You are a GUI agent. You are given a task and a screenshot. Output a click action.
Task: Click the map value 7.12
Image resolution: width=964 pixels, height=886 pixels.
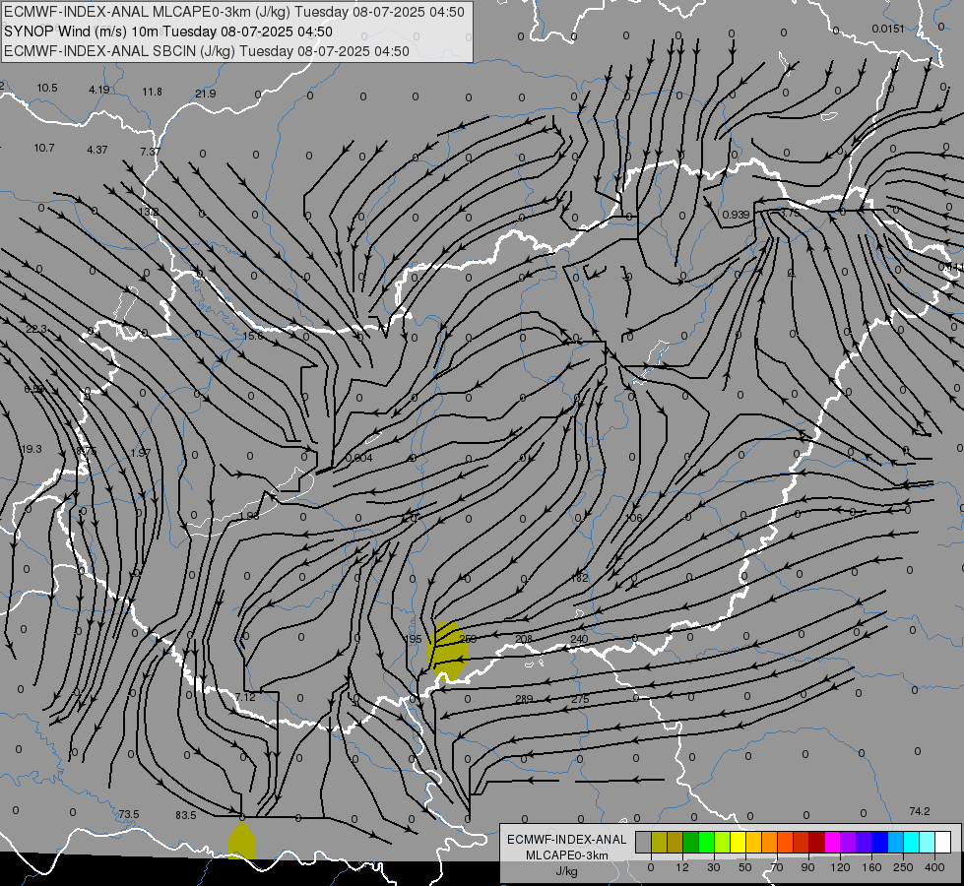pos(245,697)
